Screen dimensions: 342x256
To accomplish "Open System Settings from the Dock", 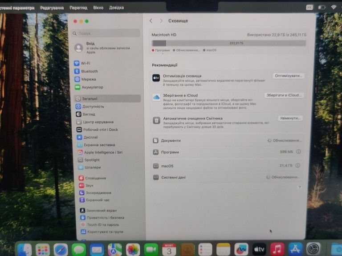I will point(313,249).
